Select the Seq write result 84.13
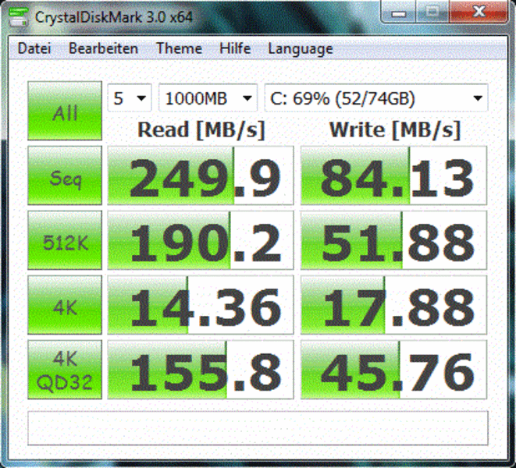This screenshot has width=516, height=468. click(x=393, y=175)
